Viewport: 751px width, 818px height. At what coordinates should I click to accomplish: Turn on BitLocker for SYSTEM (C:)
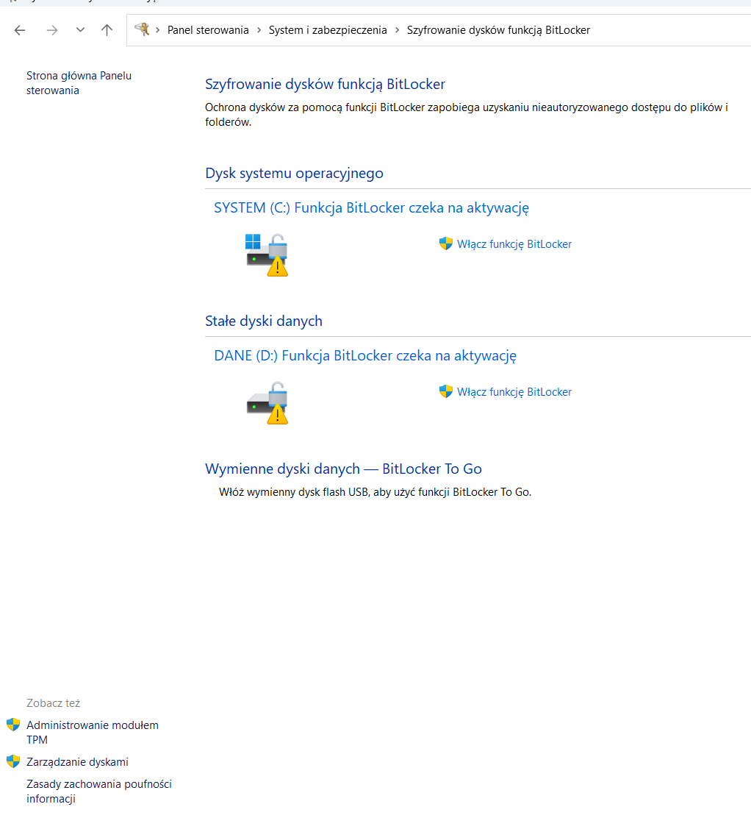coord(514,244)
